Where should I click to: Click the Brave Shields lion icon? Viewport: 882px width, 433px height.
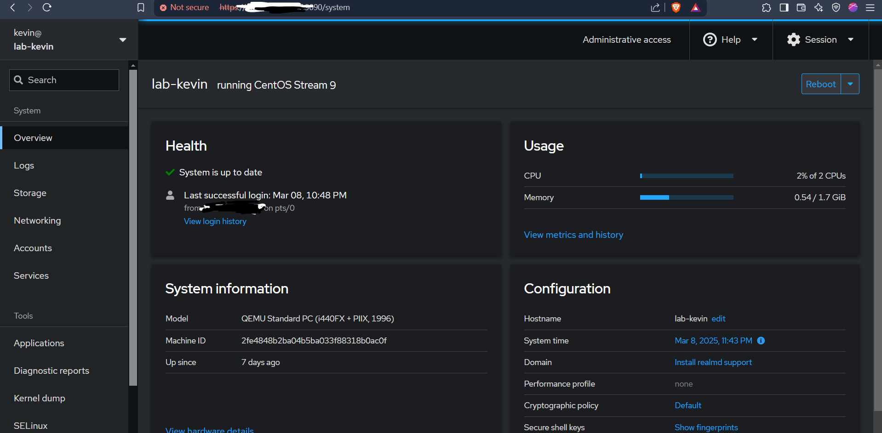point(676,7)
